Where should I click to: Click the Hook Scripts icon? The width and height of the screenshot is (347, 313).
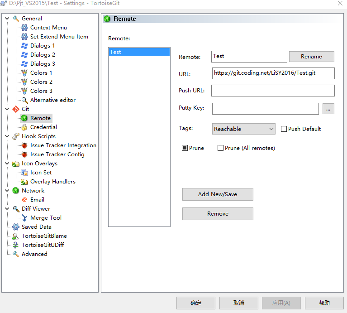click(x=16, y=136)
